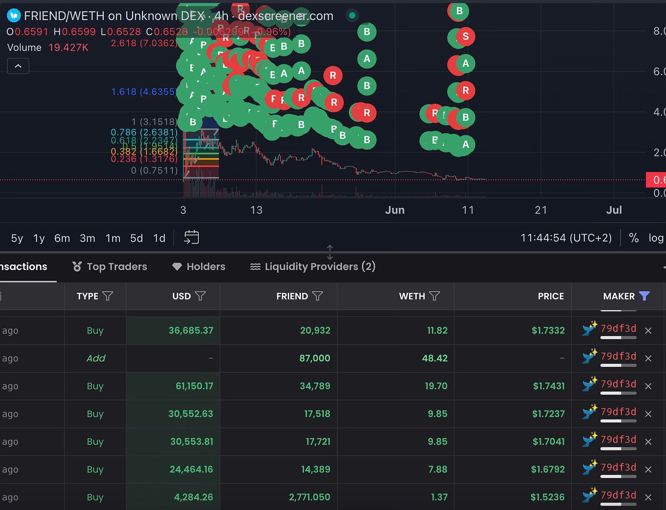Toggle the percent scale option
The width and height of the screenshot is (666, 510).
(x=634, y=238)
